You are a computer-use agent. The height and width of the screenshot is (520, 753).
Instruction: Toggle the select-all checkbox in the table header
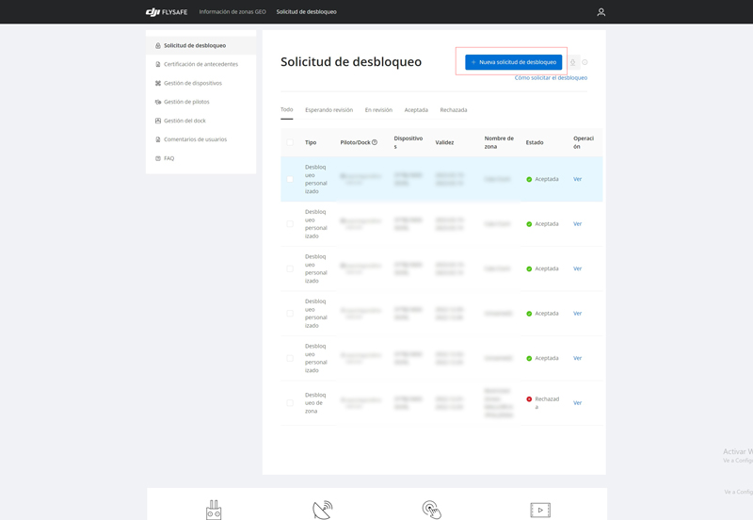290,143
